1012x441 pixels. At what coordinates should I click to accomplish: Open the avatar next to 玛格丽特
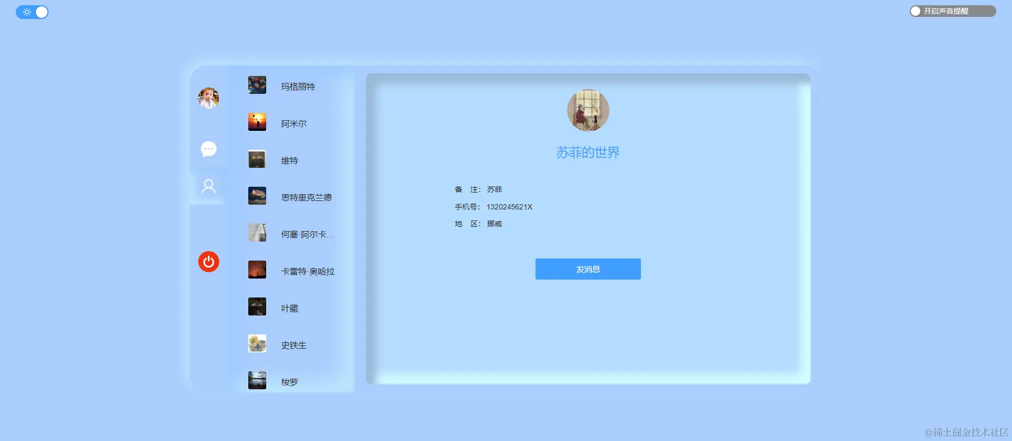(257, 85)
